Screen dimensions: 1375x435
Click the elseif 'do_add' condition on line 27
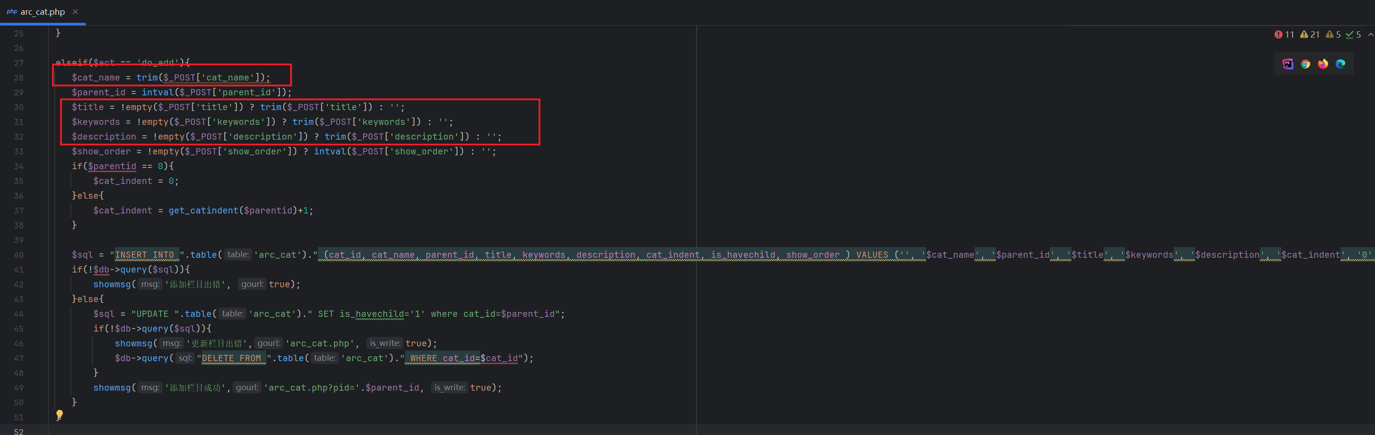point(123,63)
